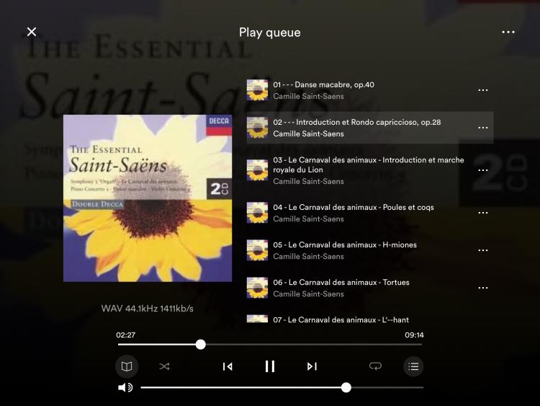Screen dimensions: 540x406
Task: Close the Play queue view
Action: click(32, 32)
